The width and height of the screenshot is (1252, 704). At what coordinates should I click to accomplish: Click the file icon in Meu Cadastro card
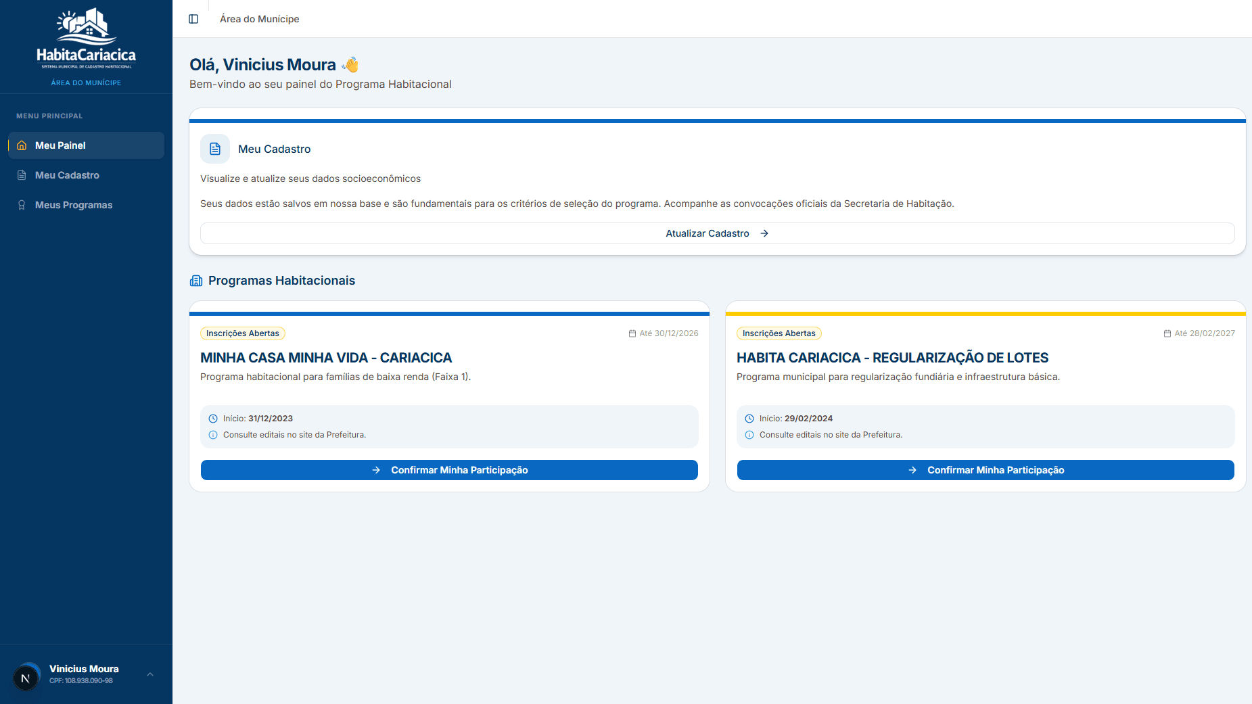(x=215, y=149)
